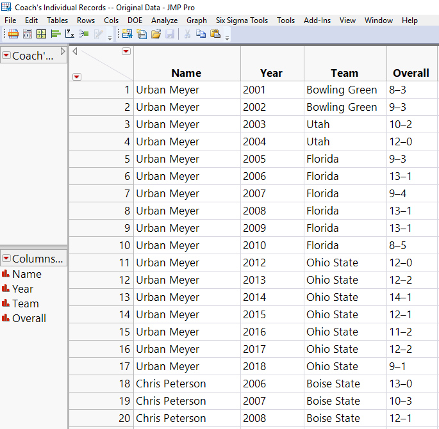Select the Team column in the Columns panel
Image resolution: width=439 pixels, height=429 pixels.
coord(26,304)
